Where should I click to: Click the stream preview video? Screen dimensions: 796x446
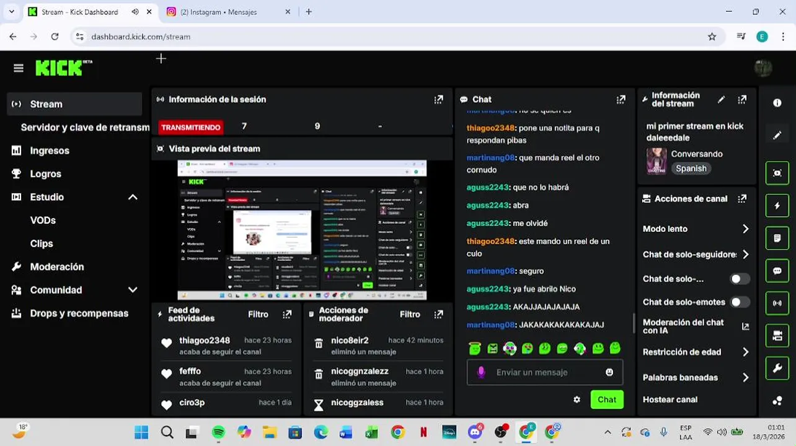302,229
